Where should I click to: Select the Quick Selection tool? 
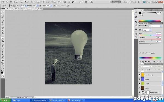click(3, 20)
